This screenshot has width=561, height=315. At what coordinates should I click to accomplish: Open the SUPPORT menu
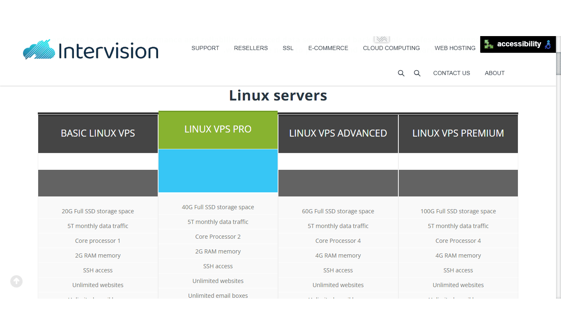205,48
